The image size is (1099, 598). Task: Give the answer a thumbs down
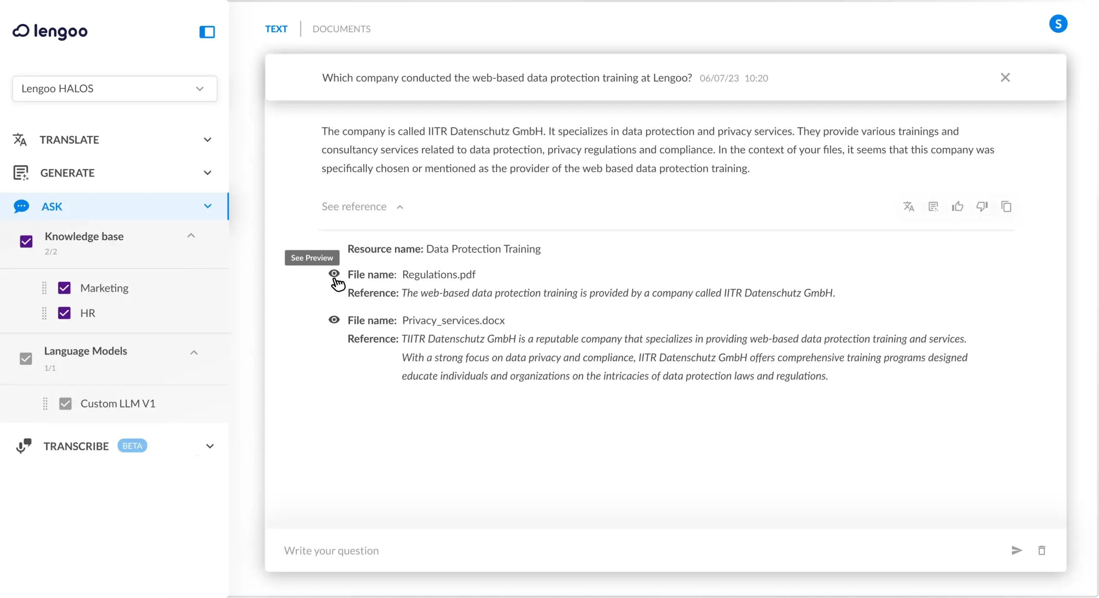point(982,206)
